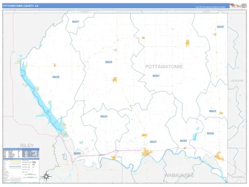Click the RILEY county name label
The height and width of the screenshot is (187, 249).
click(x=27, y=145)
